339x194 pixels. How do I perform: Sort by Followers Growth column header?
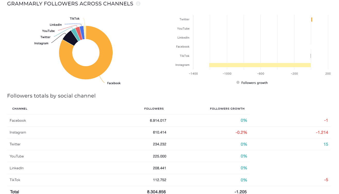point(227,109)
